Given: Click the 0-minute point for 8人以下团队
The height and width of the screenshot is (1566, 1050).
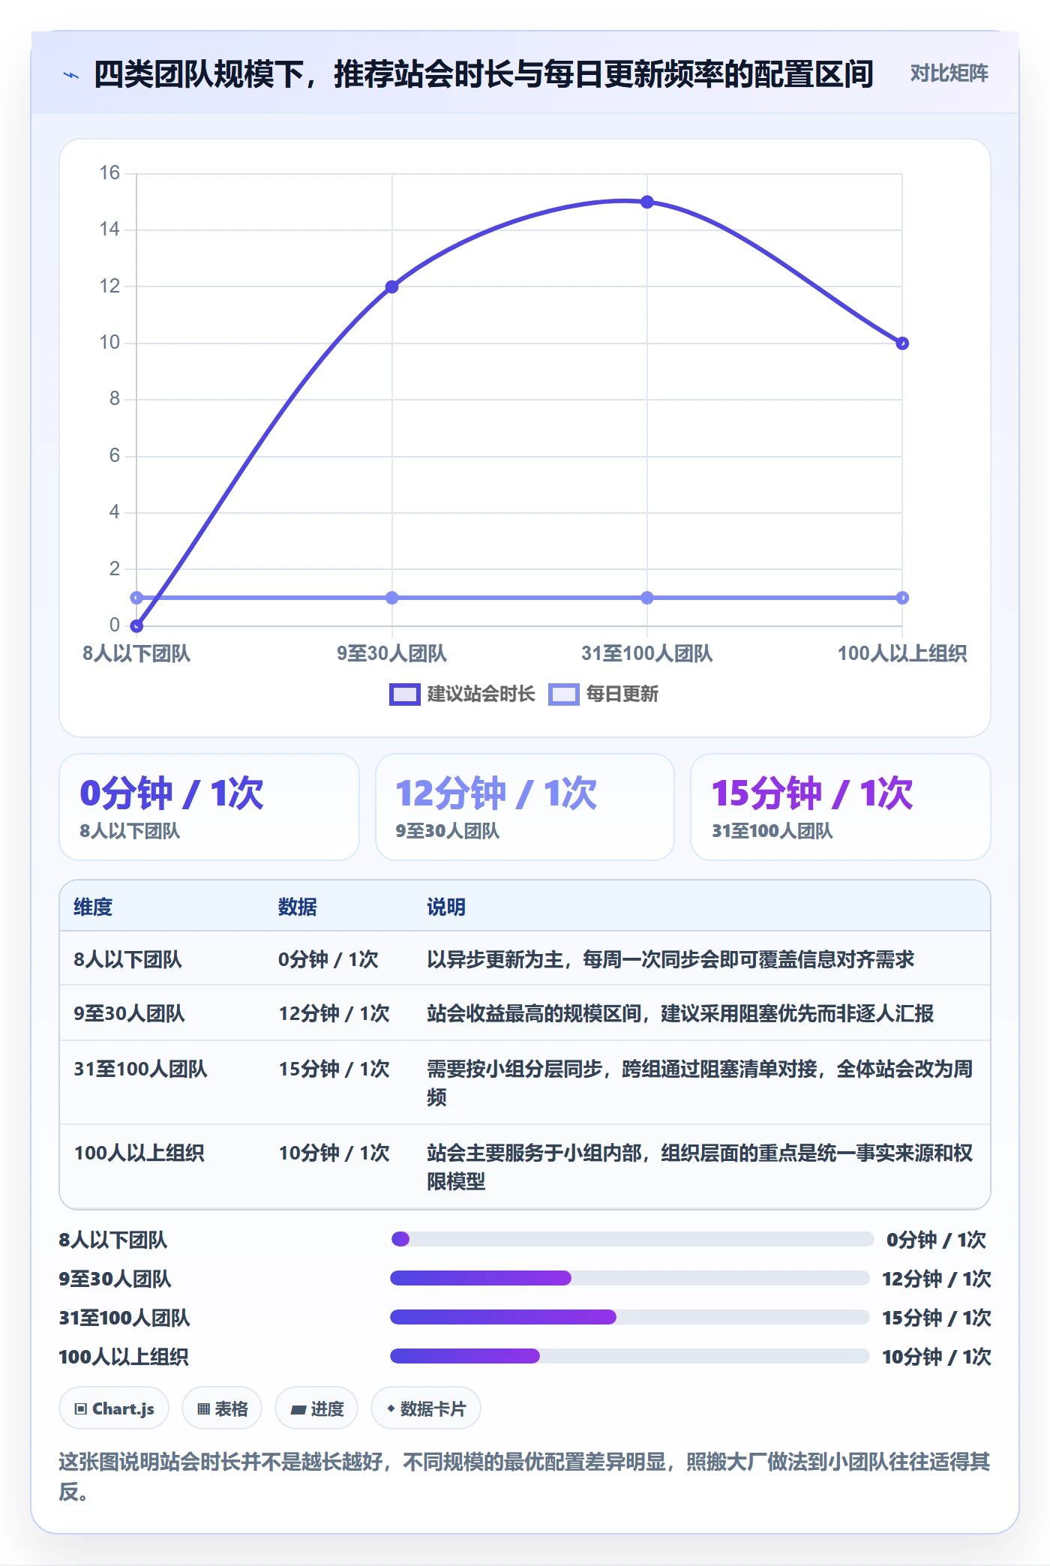Looking at the screenshot, I should click(x=136, y=625).
